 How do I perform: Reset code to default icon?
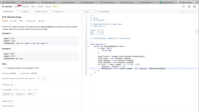pos(187,12)
